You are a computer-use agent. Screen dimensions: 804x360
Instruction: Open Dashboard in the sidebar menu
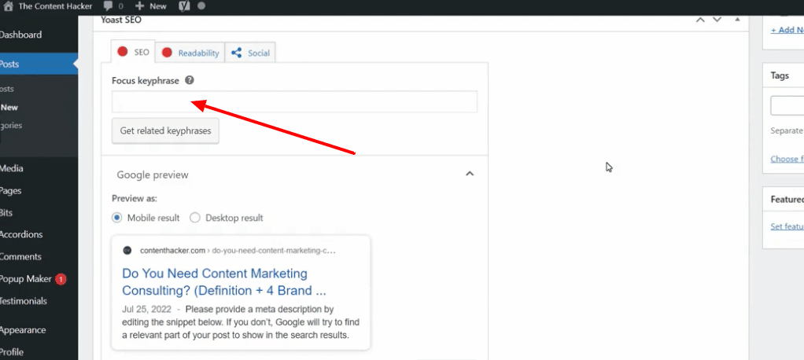pyautogui.click(x=20, y=35)
